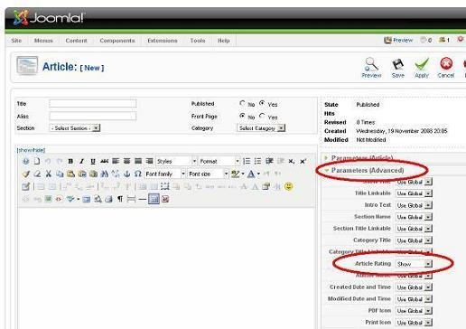Insert an anchor with the anchor icon
The width and height of the screenshot is (466, 329).
[126, 174]
